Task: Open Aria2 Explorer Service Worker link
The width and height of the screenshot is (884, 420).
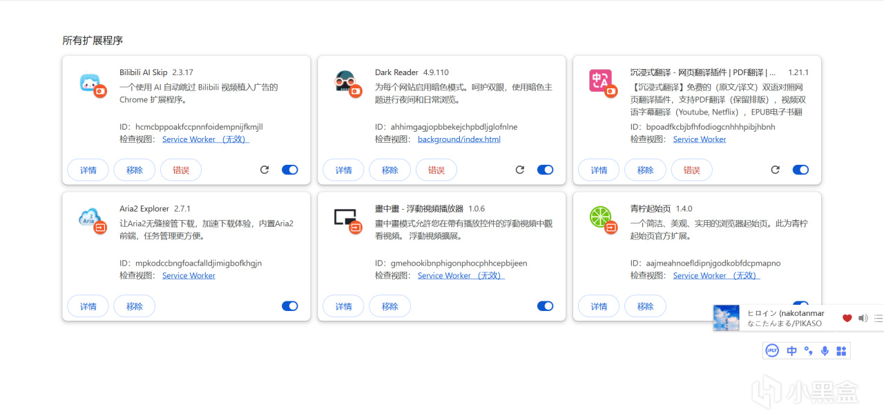Action: point(189,276)
